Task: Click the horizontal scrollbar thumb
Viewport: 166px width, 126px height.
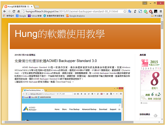Action: click(x=69, y=122)
